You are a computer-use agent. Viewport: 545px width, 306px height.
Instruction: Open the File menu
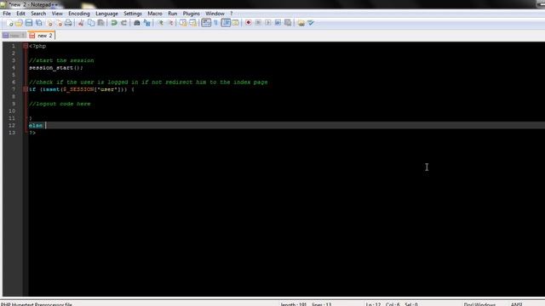(7, 14)
